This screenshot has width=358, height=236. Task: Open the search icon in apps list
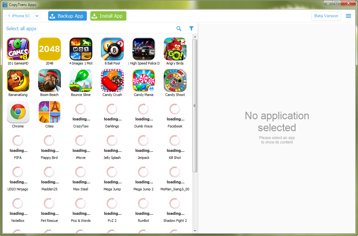pyautogui.click(x=179, y=28)
